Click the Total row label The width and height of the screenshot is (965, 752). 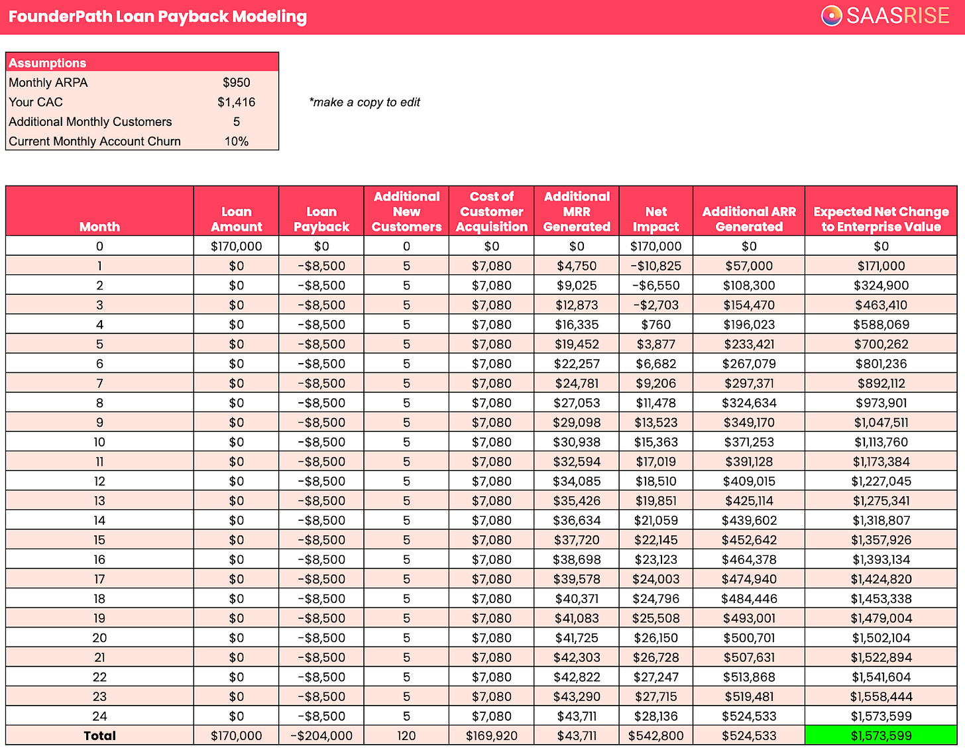[x=99, y=735]
